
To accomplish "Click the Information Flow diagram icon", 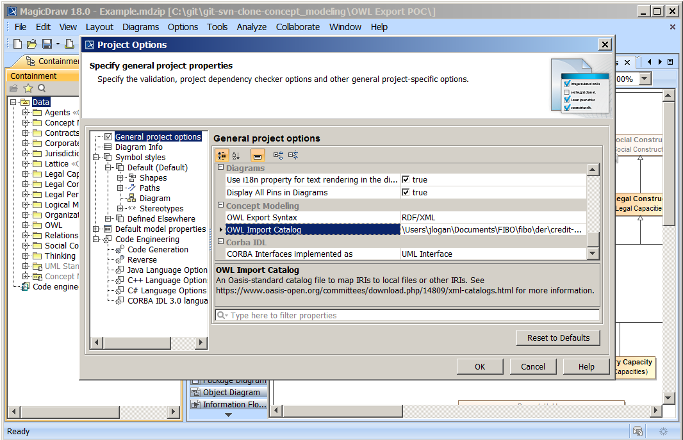I will point(195,405).
